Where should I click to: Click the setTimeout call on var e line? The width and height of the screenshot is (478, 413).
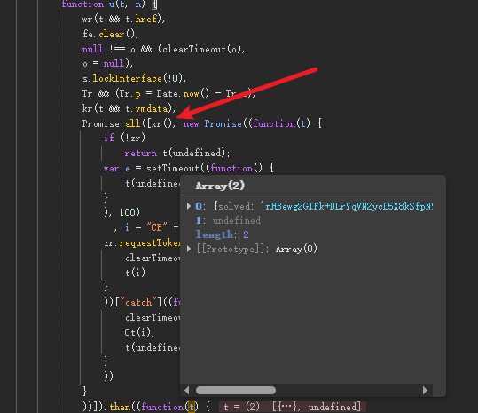pyautogui.click(x=173, y=168)
